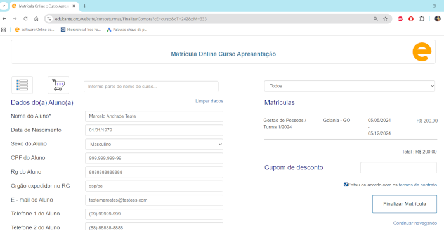This screenshot has width=444, height=230.
Task: Toggle the contract terms agreement checkbox
Action: [x=346, y=185]
